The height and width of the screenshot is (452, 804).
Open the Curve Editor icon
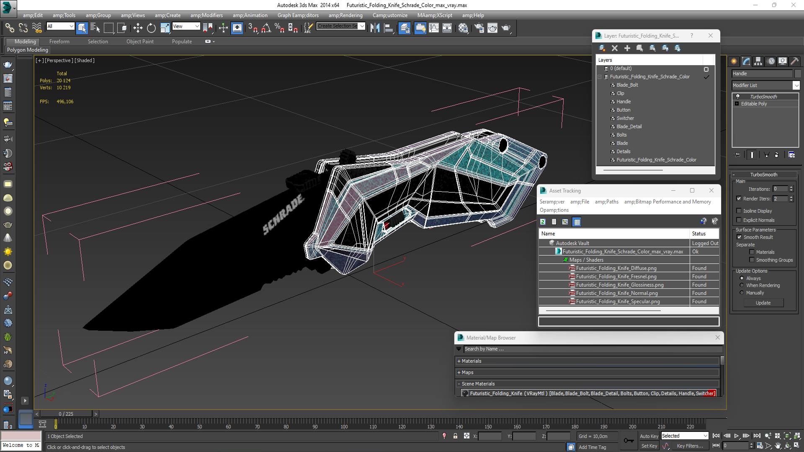point(434,28)
